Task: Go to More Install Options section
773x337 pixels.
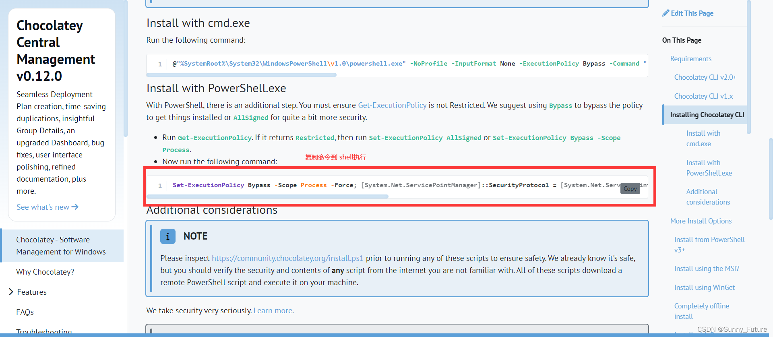Action: coord(701,221)
